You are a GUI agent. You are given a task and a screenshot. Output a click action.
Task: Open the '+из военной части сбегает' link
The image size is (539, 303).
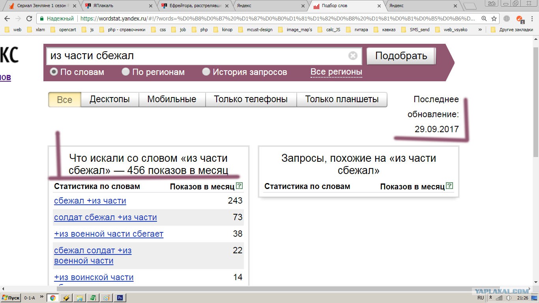click(109, 234)
